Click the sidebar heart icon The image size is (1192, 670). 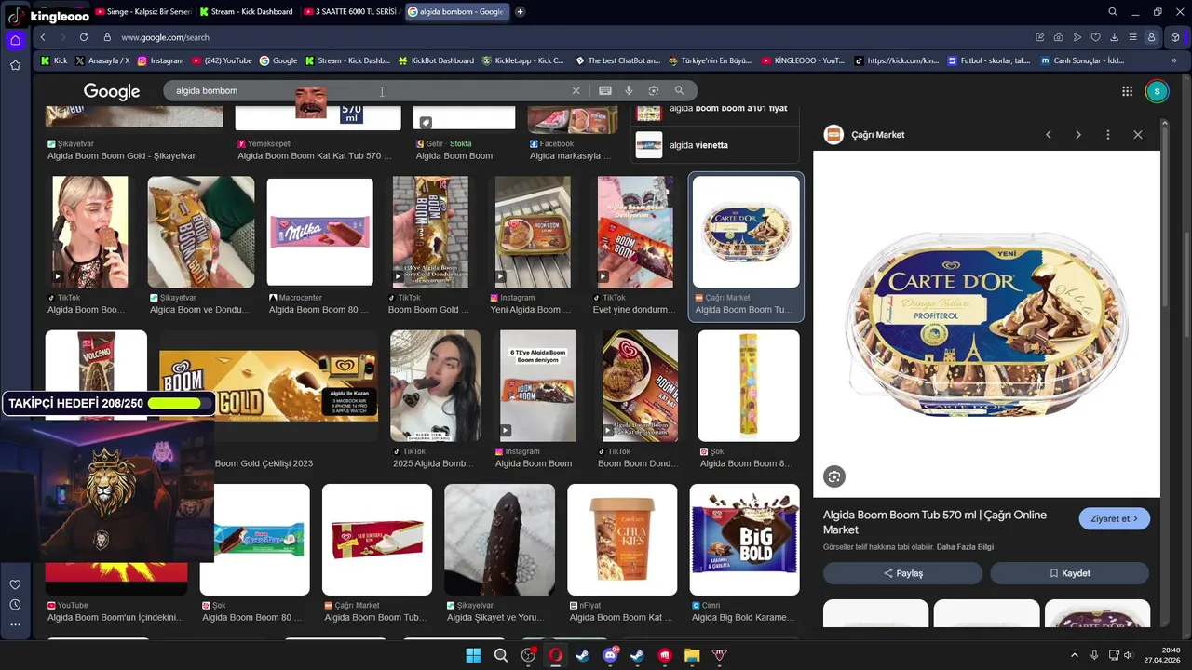pos(15,584)
